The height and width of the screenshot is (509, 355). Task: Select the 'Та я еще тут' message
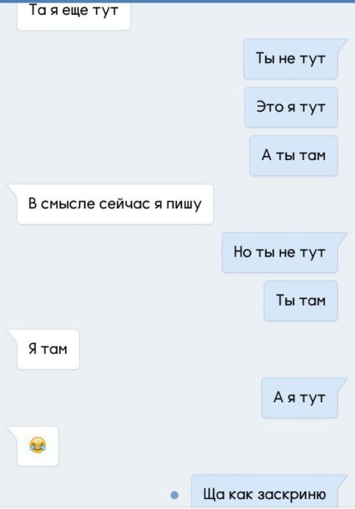point(74,15)
